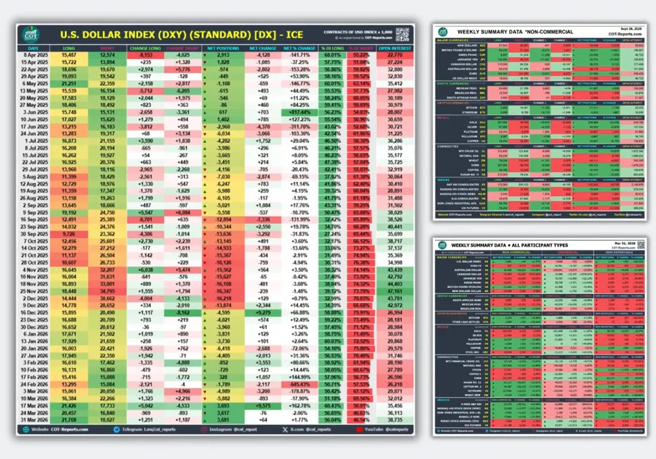This screenshot has width=656, height=459.
Task: Click the COT logo in the All Participant Types panel
Action: tap(442, 245)
